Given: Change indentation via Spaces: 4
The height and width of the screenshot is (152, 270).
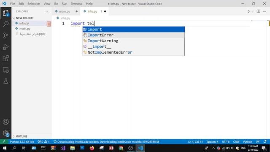Looking at the screenshot, I should click(x=212, y=142).
